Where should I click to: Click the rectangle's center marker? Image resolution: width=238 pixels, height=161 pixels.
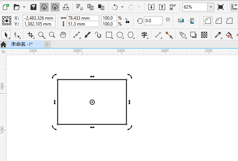tap(92, 102)
